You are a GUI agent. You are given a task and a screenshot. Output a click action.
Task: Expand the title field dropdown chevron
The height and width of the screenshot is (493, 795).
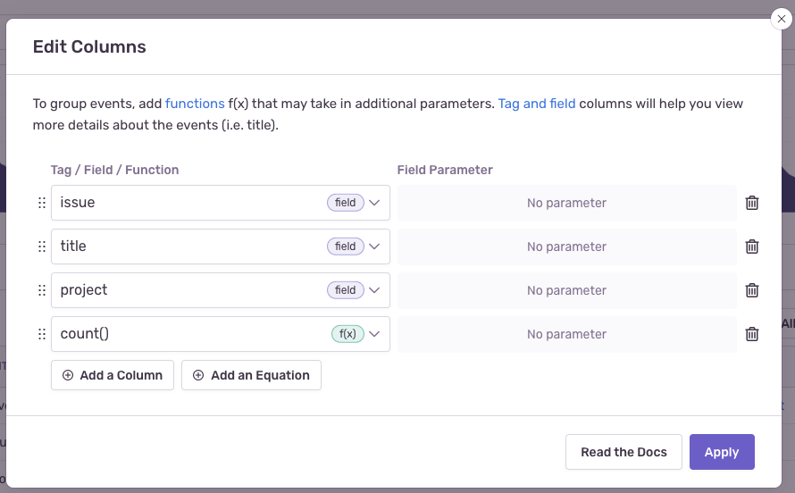375,246
